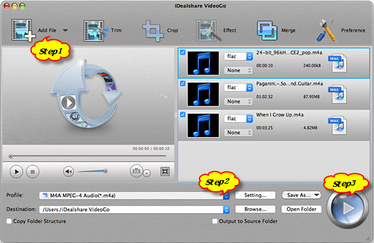The width and height of the screenshot is (374, 243).
Task: Take a snapshot with camera icon
Action: click(x=136, y=171)
